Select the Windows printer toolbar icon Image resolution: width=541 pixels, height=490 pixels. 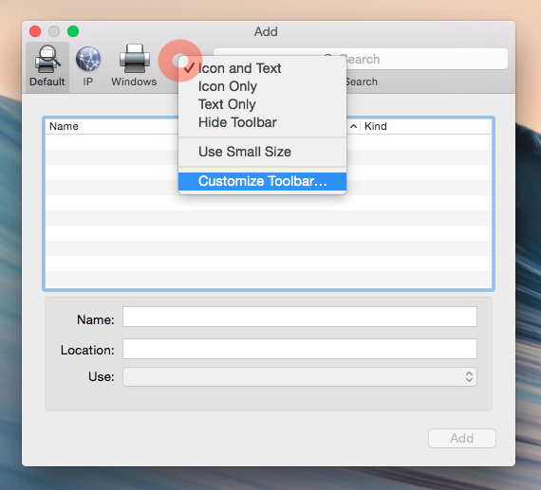click(134, 66)
